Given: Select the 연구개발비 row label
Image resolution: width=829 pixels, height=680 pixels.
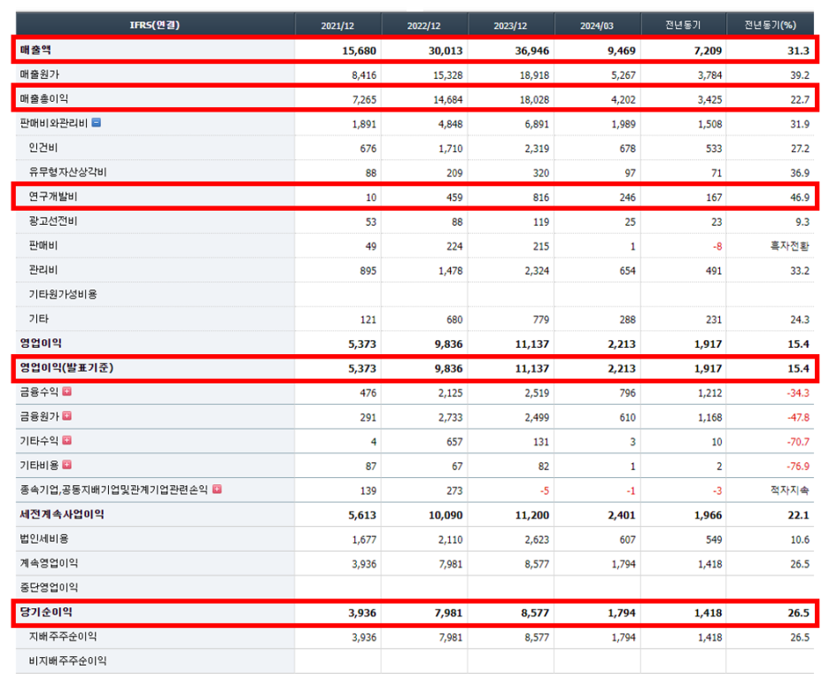Looking at the screenshot, I should (x=53, y=196).
